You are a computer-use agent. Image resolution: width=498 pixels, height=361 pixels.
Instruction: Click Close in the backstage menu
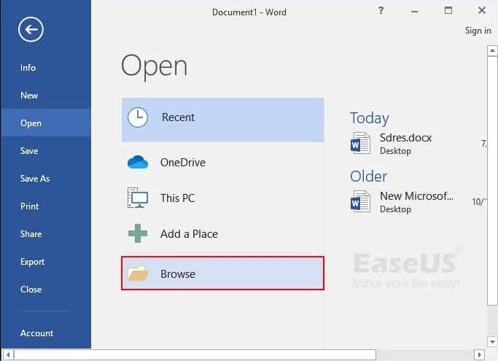31,290
